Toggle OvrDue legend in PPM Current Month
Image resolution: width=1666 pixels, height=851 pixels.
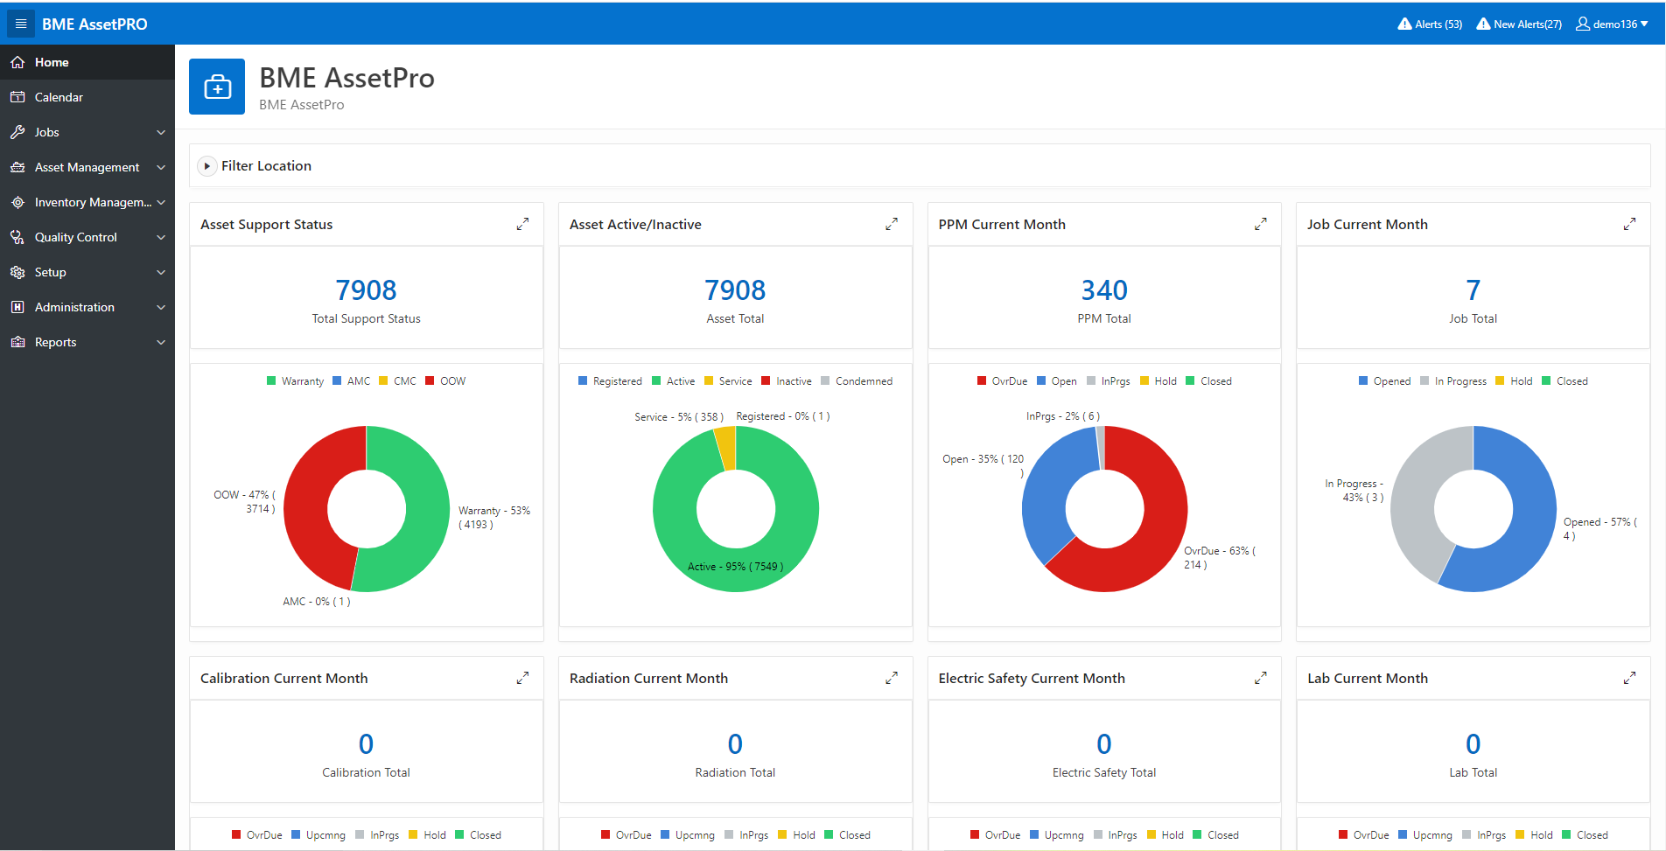click(x=1002, y=380)
